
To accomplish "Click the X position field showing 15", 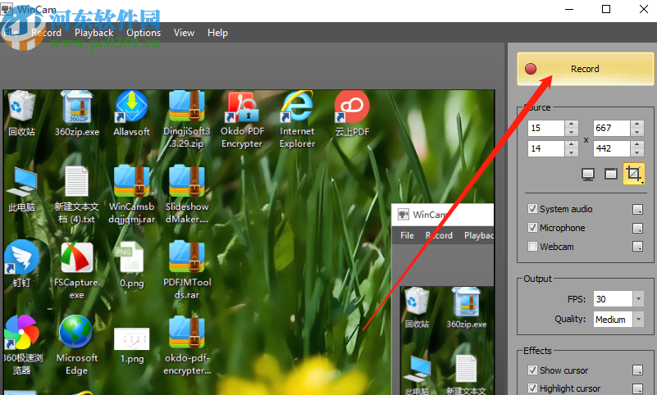I will pyautogui.click(x=546, y=128).
